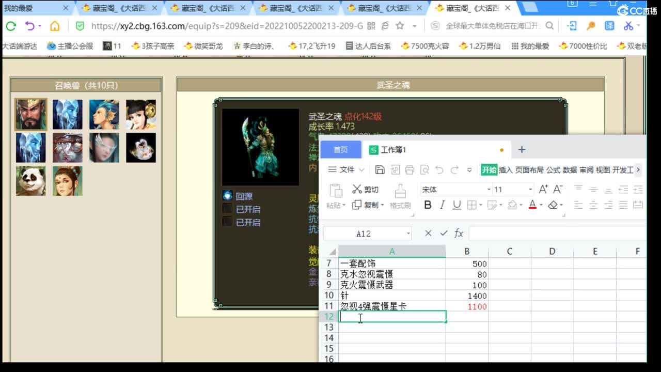Click the cell with red value 1100

click(467, 306)
